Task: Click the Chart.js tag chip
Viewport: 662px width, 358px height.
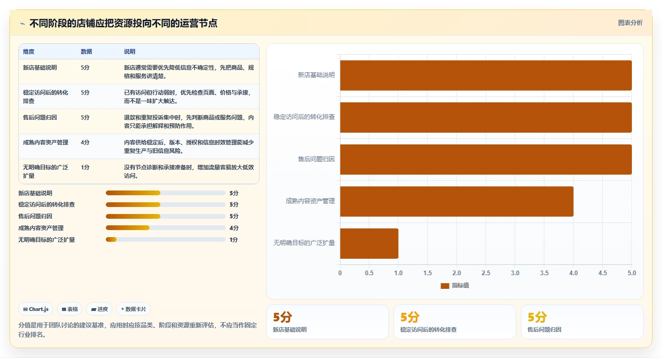Action: click(x=36, y=309)
